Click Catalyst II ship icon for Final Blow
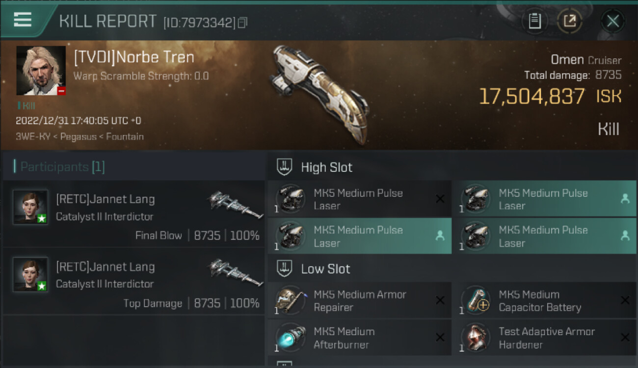This screenshot has width=638, height=368. tap(236, 204)
